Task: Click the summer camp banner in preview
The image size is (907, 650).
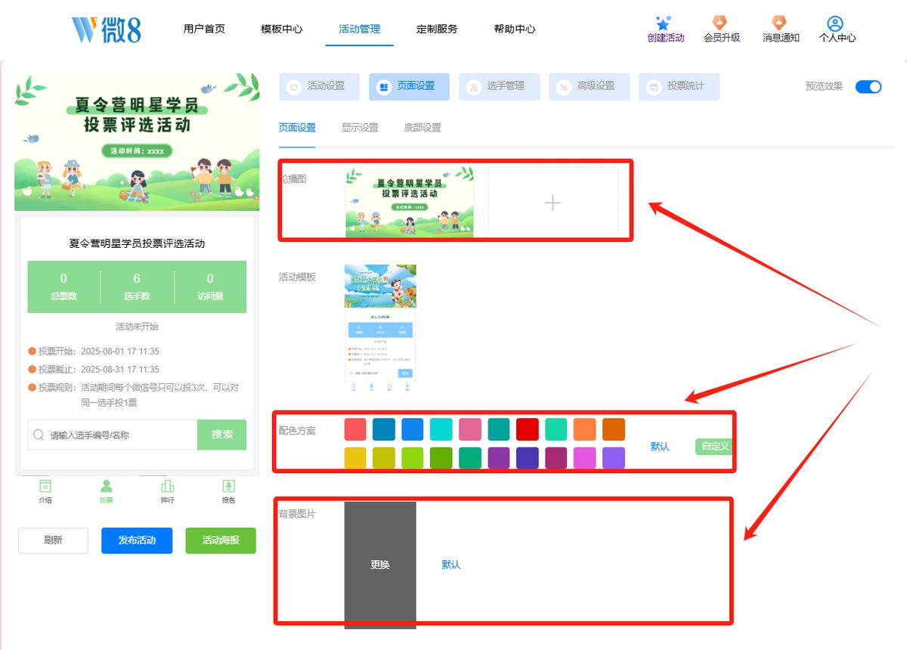Action: tap(137, 142)
